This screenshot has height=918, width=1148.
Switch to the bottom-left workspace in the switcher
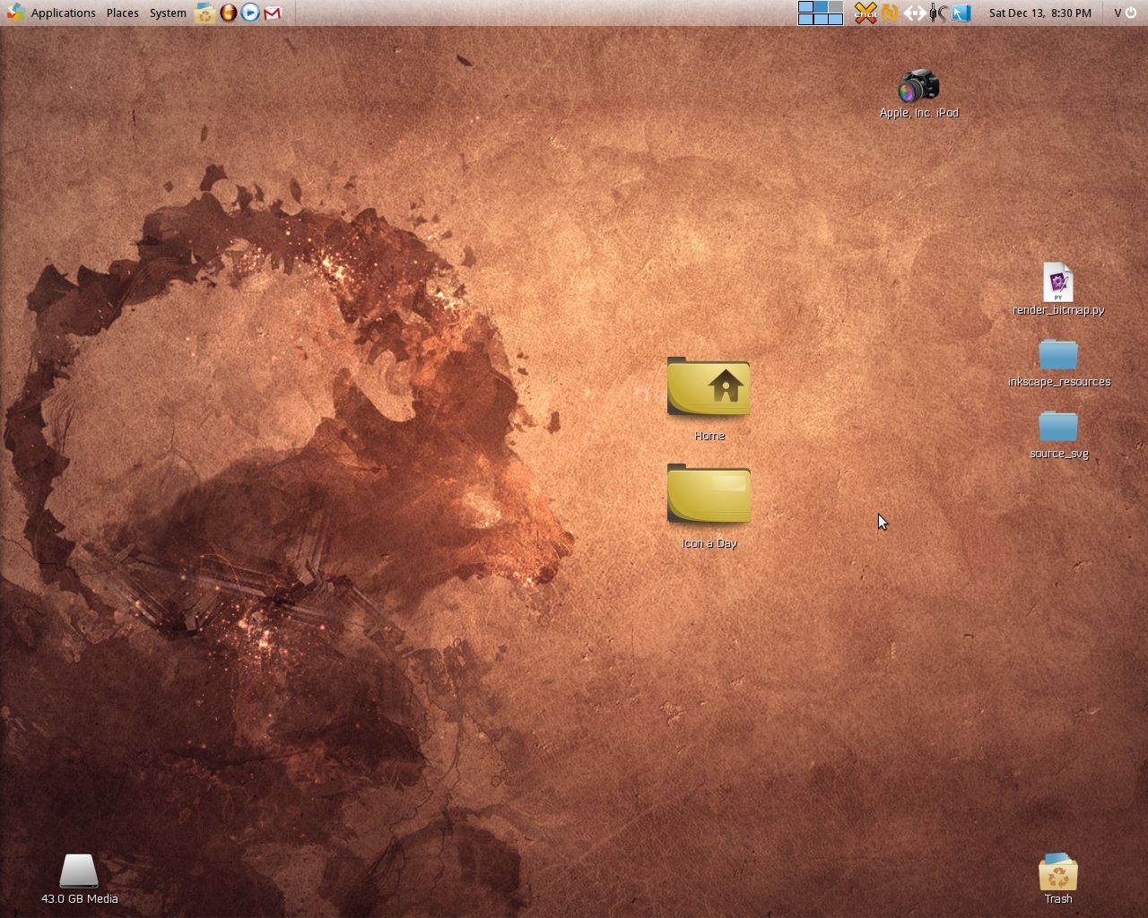[805, 19]
